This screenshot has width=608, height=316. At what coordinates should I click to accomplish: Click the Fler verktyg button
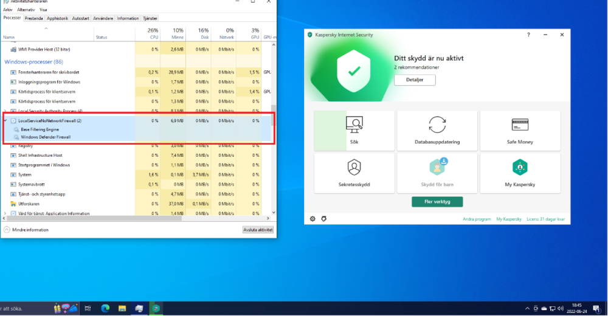[x=437, y=202]
